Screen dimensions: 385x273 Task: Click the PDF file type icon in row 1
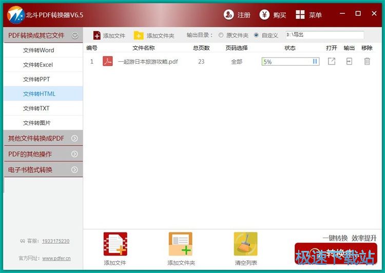tap(108, 61)
